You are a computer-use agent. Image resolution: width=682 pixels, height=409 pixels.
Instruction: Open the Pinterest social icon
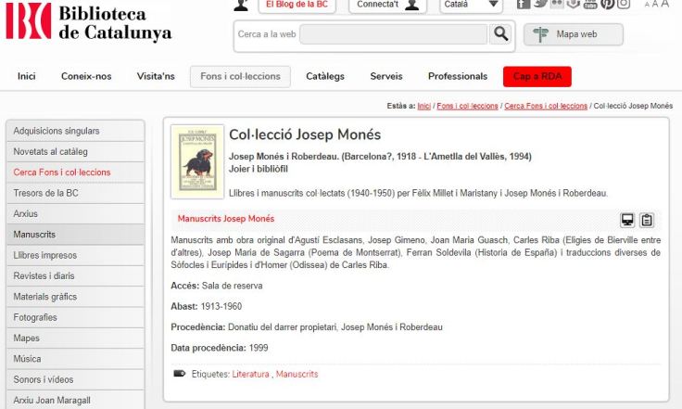608,4
